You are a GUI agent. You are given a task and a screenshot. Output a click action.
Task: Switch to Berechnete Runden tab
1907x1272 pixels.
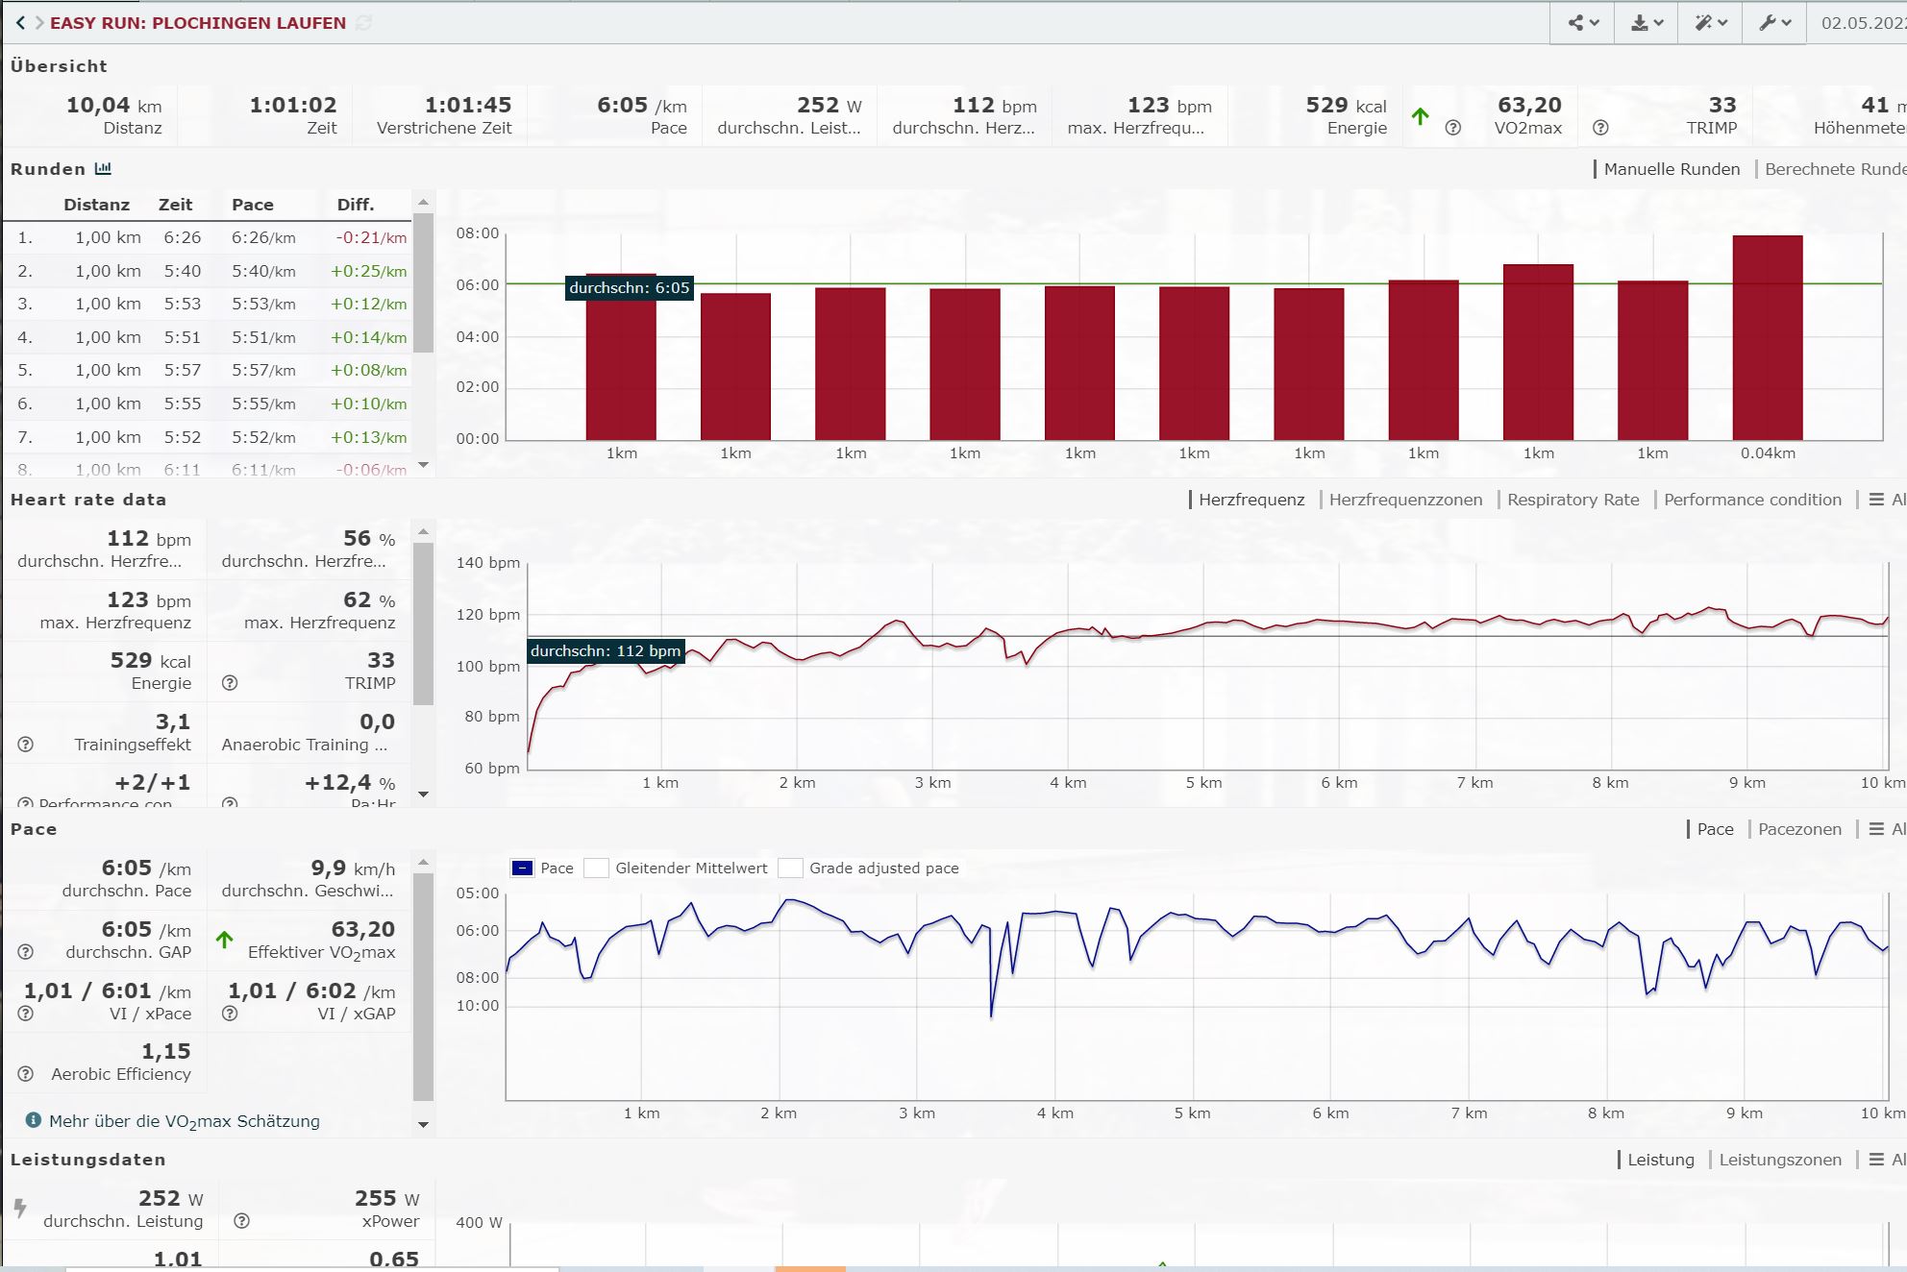click(x=1834, y=168)
